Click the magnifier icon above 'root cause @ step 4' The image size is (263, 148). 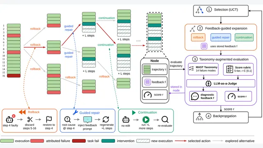[67, 120]
